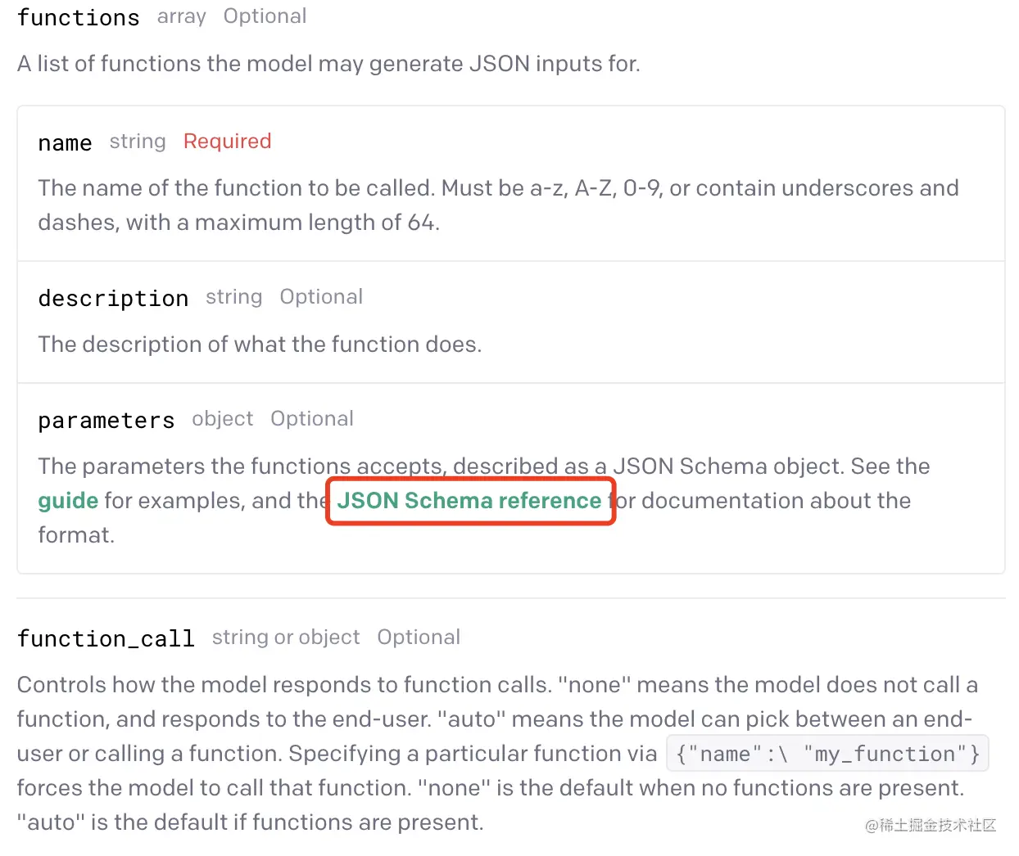The image size is (1019, 856).
Task: Open the JSON Schema reference link
Action: [x=469, y=501]
